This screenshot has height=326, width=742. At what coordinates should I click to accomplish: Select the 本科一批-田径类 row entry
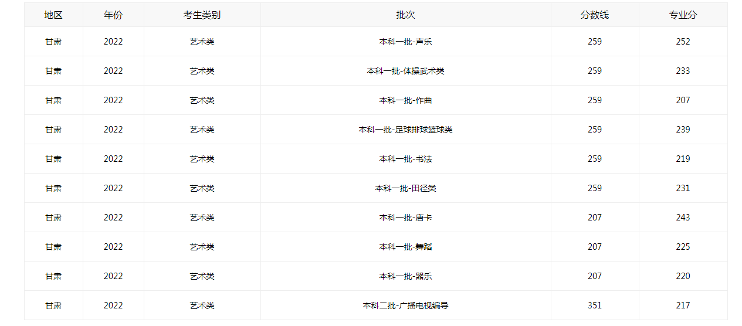coord(405,188)
